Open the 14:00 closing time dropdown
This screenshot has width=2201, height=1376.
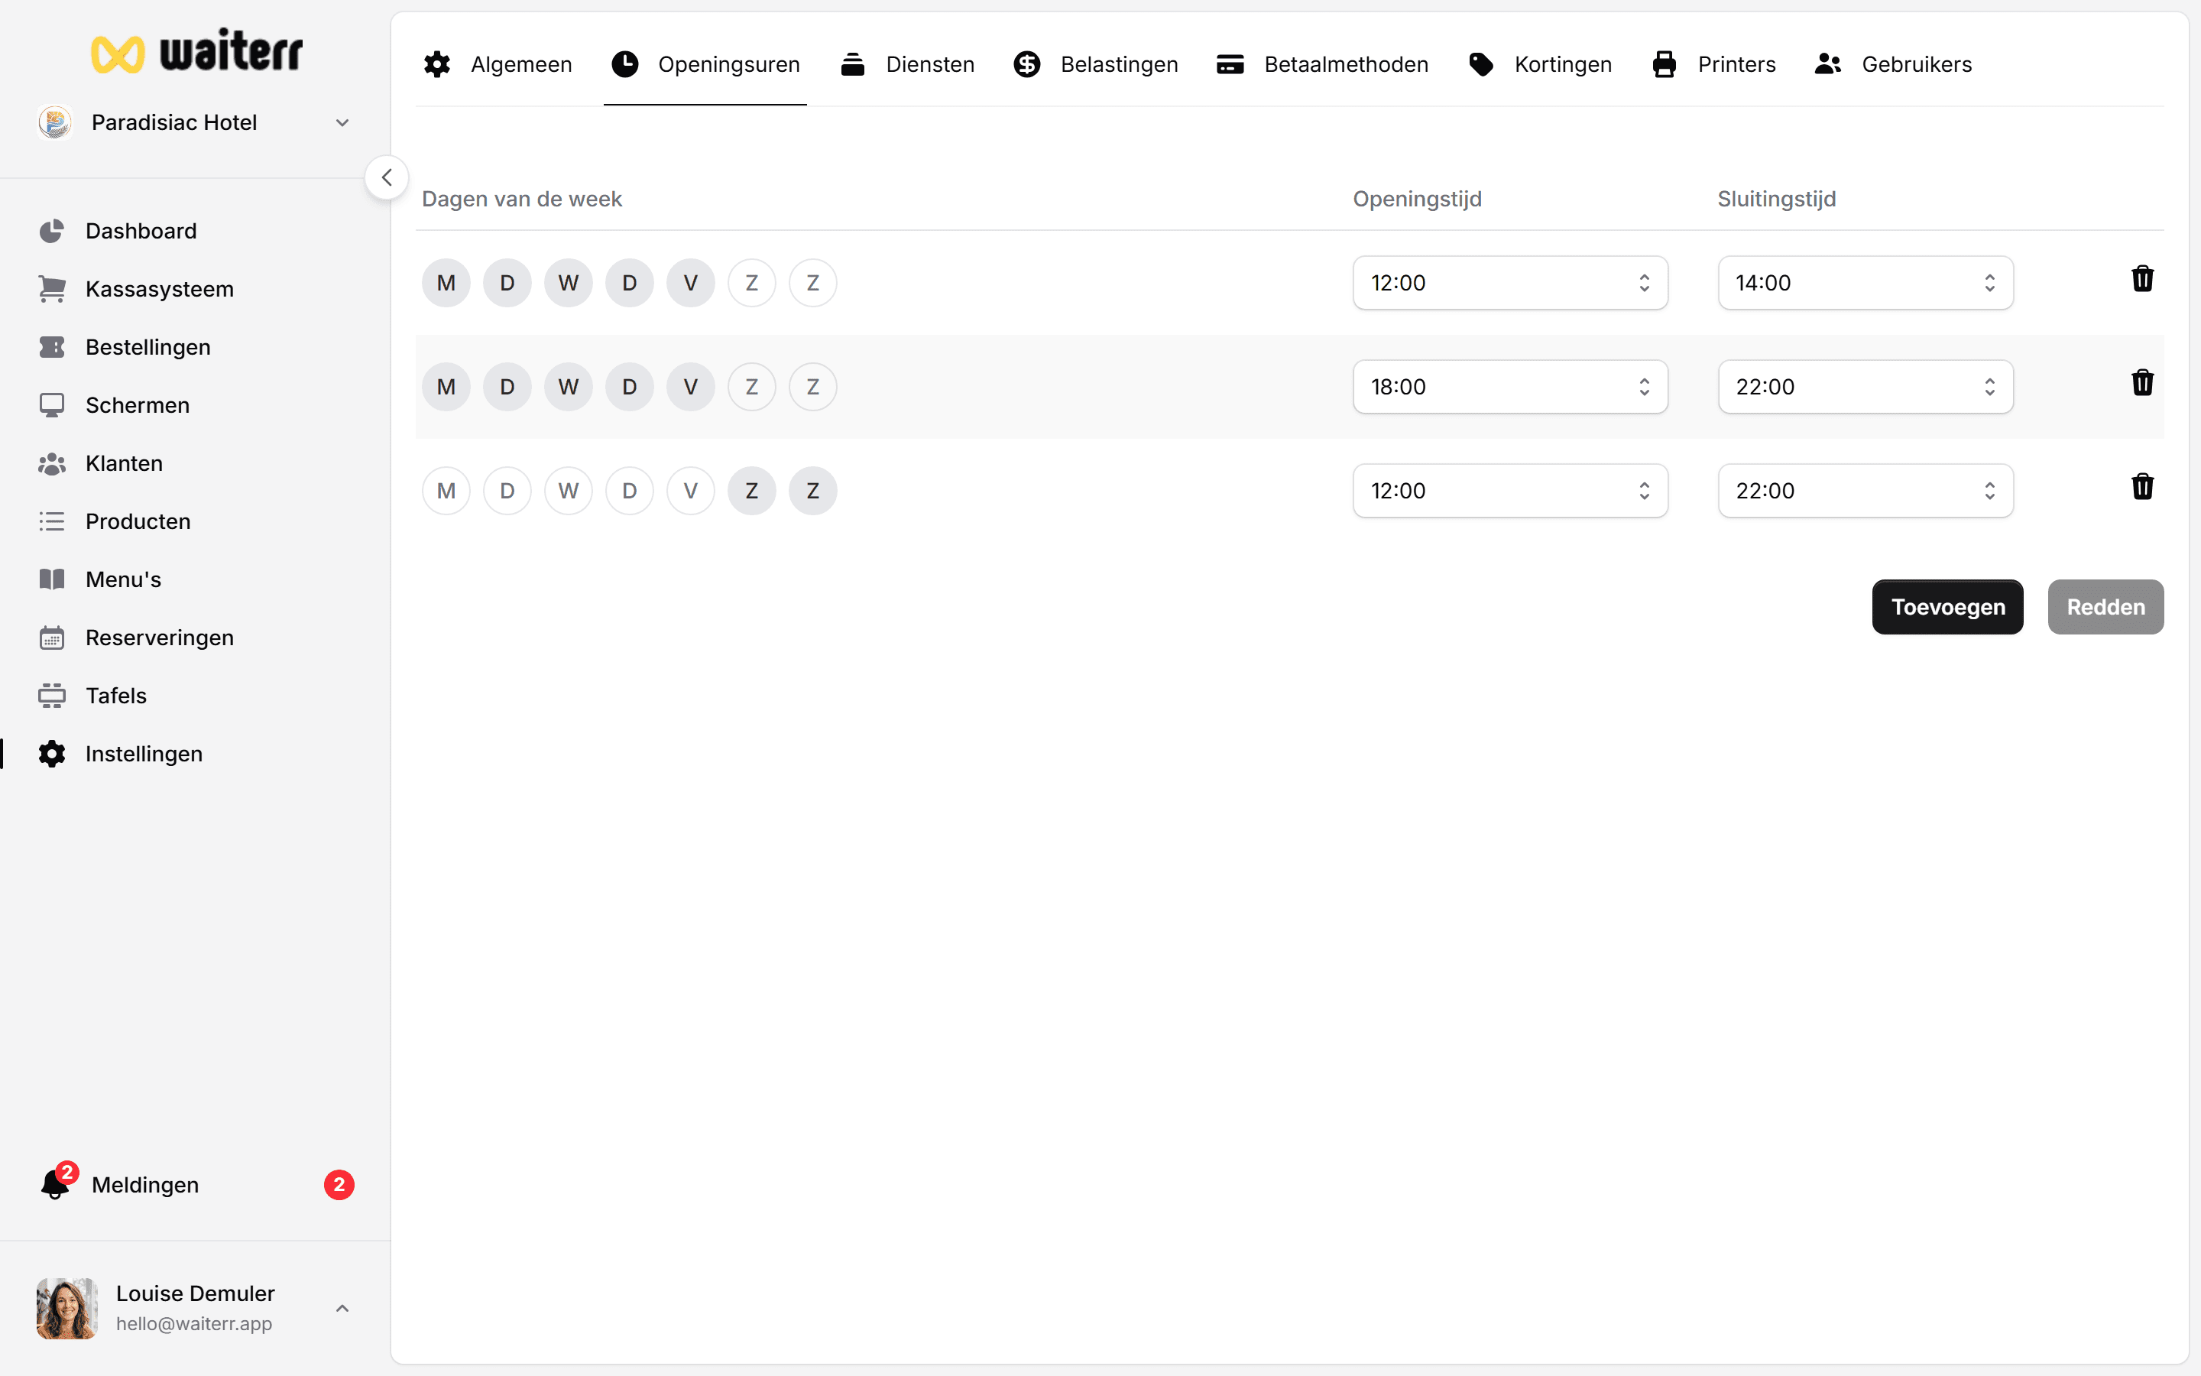click(x=1866, y=283)
